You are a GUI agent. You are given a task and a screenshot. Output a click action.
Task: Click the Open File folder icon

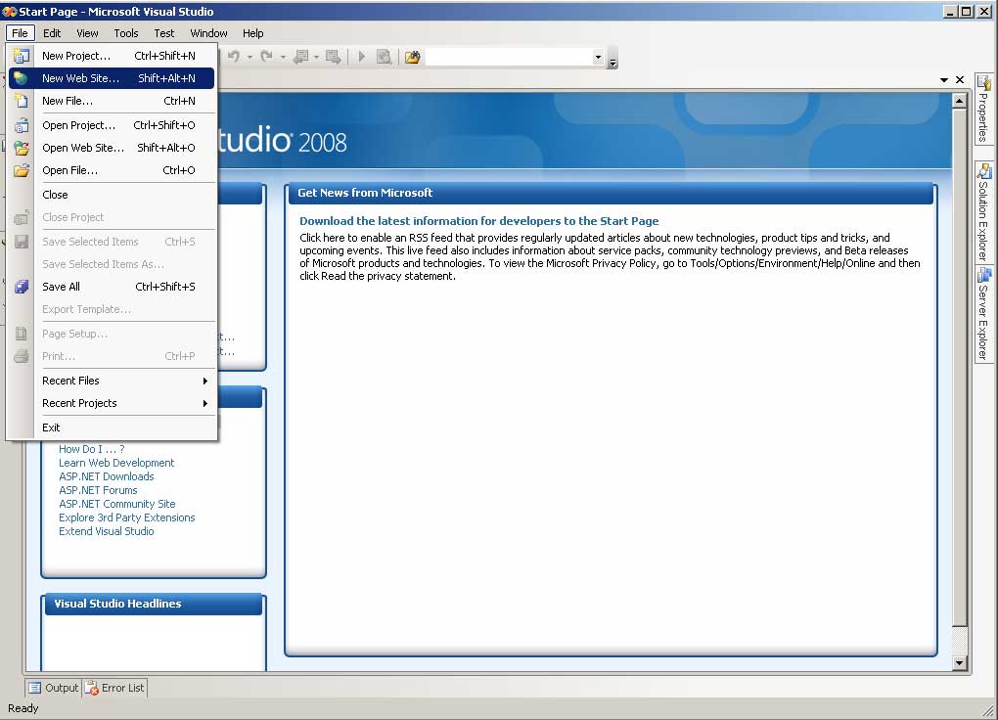(21, 170)
